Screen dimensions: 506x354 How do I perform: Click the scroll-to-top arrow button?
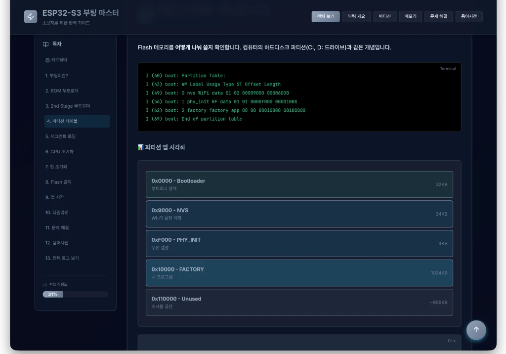point(476,330)
